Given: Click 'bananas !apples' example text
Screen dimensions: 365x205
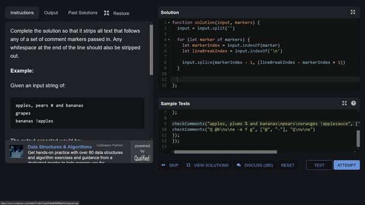Looking at the screenshot, I should [x=34, y=121].
